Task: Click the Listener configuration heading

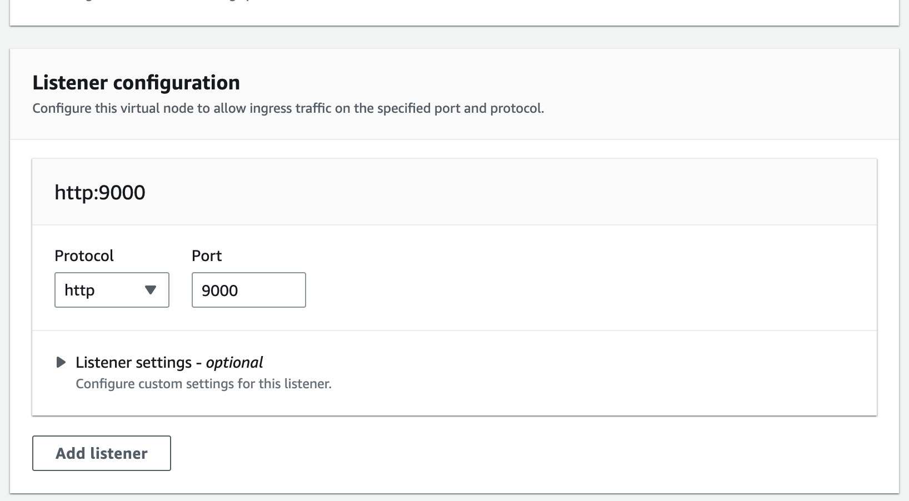Action: point(136,83)
